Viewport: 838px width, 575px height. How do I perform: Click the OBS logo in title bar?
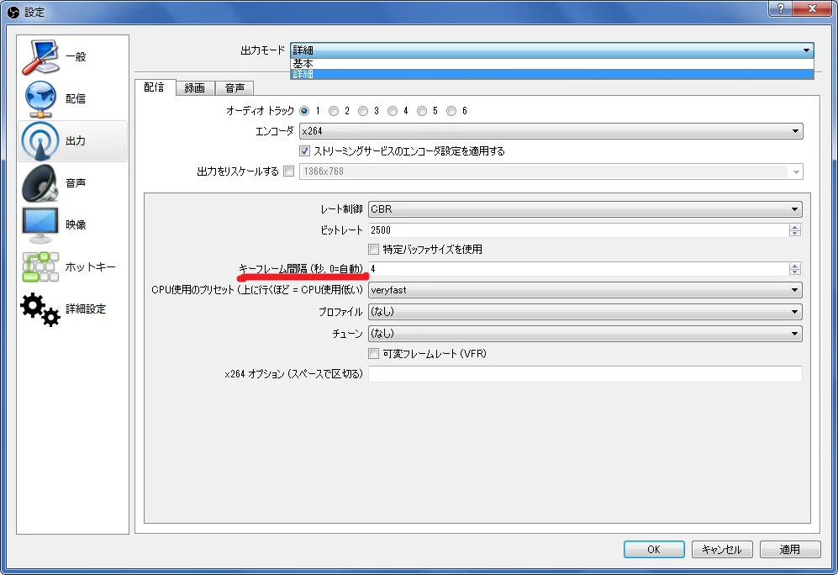[x=13, y=12]
